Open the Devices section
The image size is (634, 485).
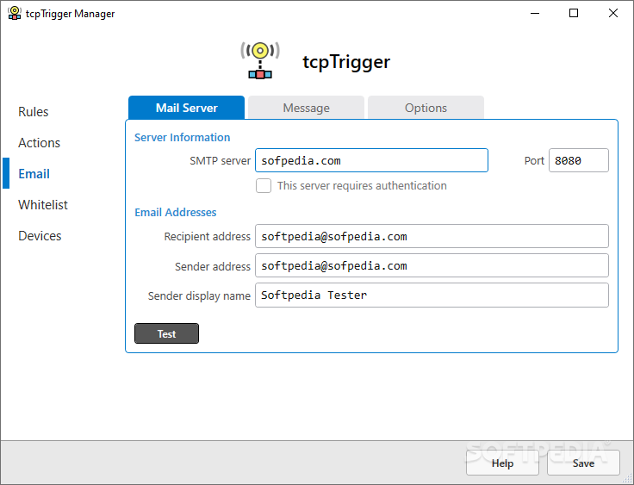[x=40, y=236]
